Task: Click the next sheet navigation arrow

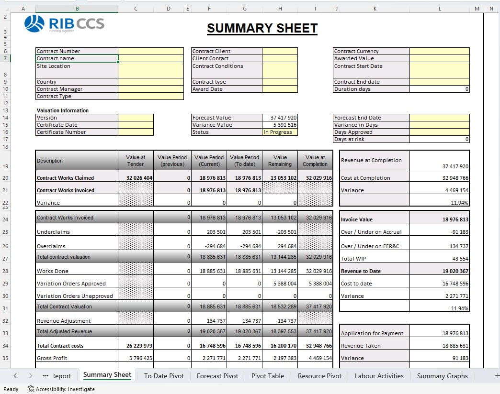Action: click(30, 375)
